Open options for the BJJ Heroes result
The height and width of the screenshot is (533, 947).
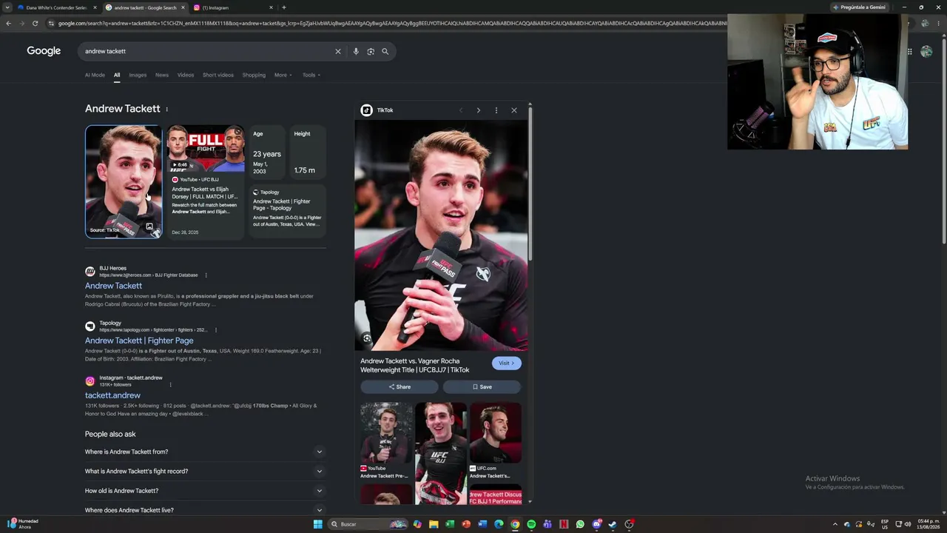pos(206,275)
